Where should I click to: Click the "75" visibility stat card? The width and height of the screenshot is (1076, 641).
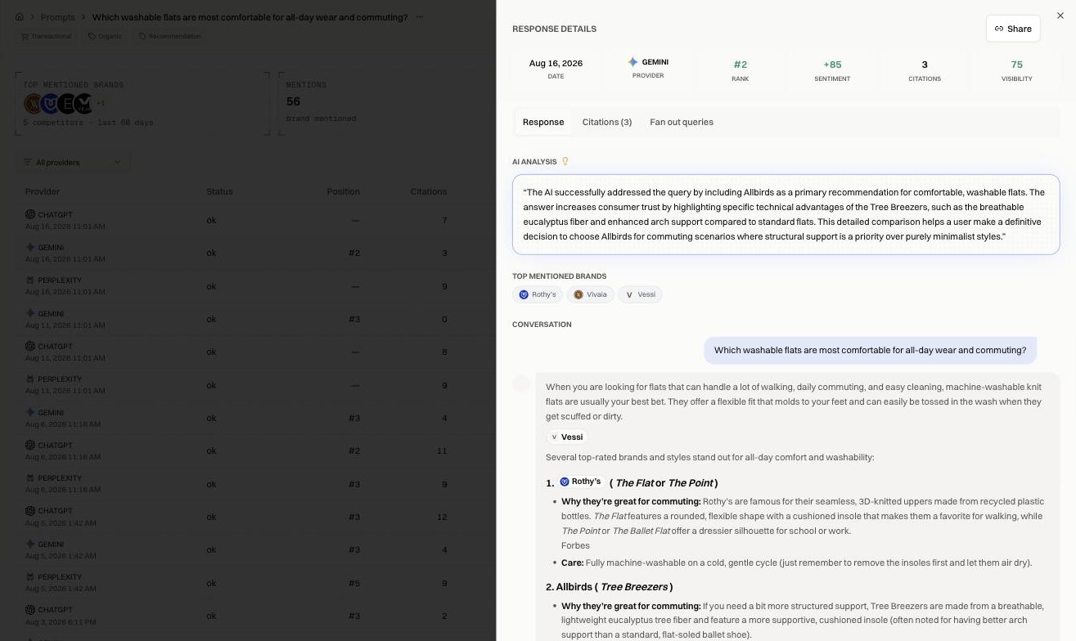click(x=1017, y=69)
